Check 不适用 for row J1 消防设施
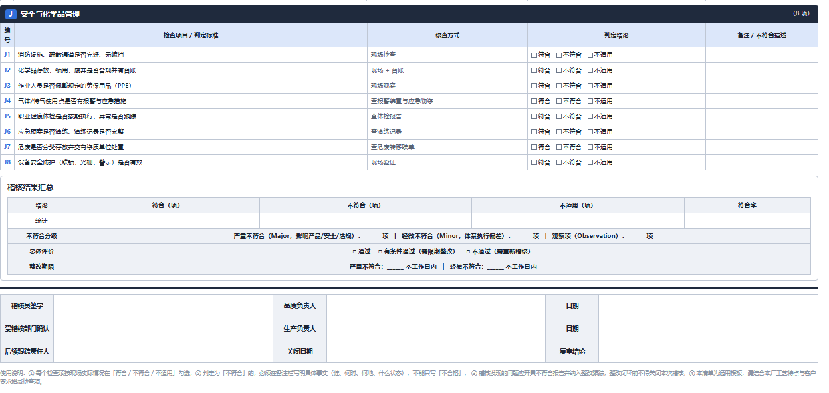The height and width of the screenshot is (393, 829). click(590, 55)
